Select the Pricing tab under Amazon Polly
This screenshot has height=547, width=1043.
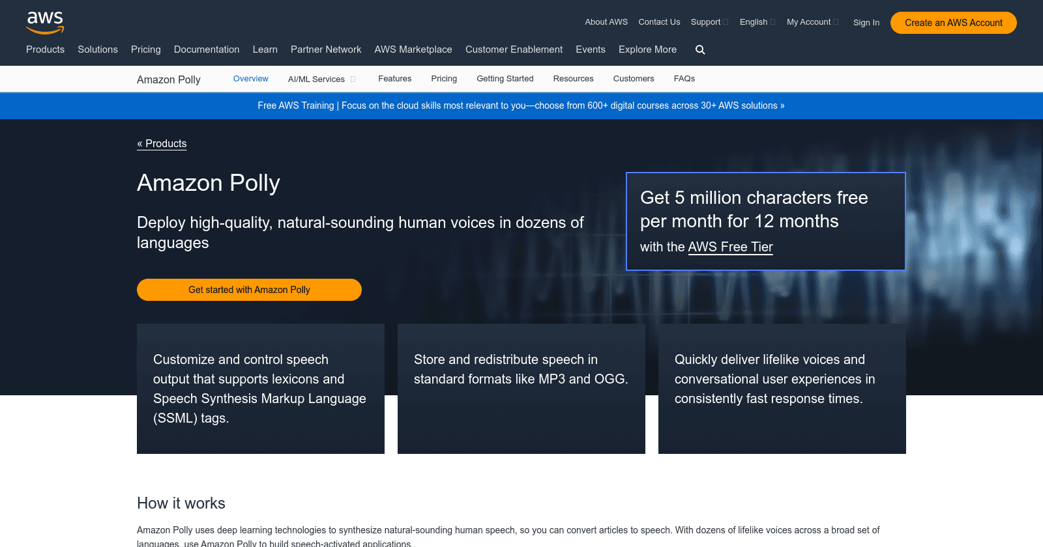pos(444,79)
